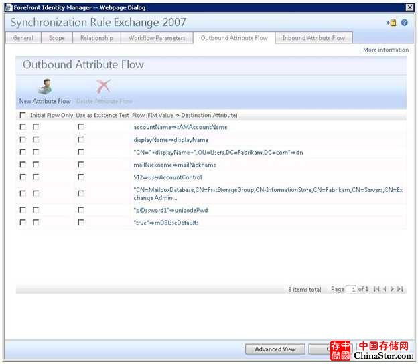Click the New Attribute Flow icon
The height and width of the screenshot is (364, 418).
coord(45,86)
